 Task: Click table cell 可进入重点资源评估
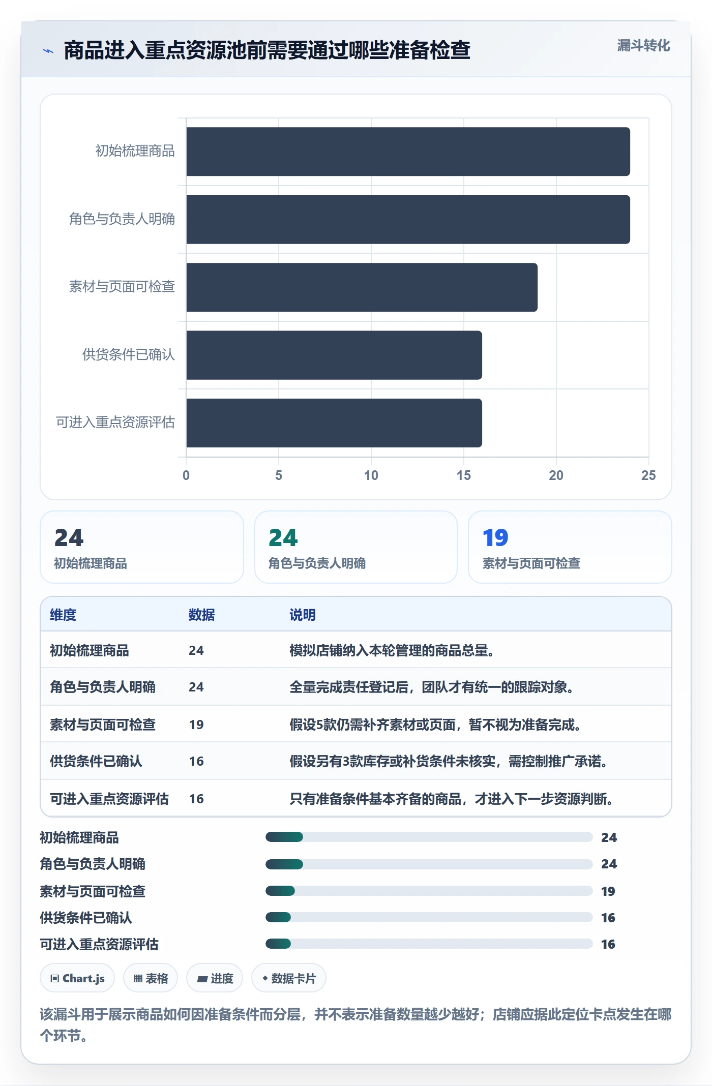point(109,799)
